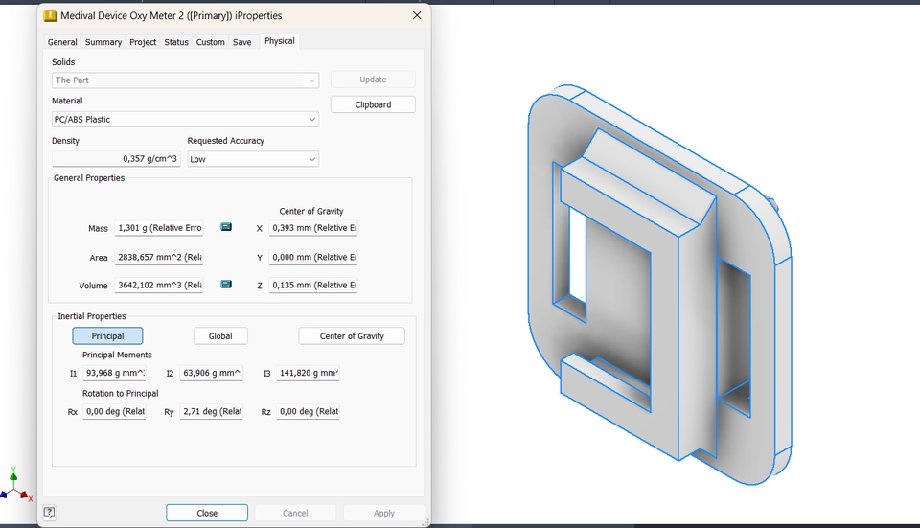Screen dimensions: 920x528
Task: Open the Solids dropdown showing The Part
Action: 185,80
